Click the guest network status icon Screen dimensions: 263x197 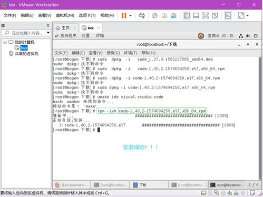click(241, 36)
